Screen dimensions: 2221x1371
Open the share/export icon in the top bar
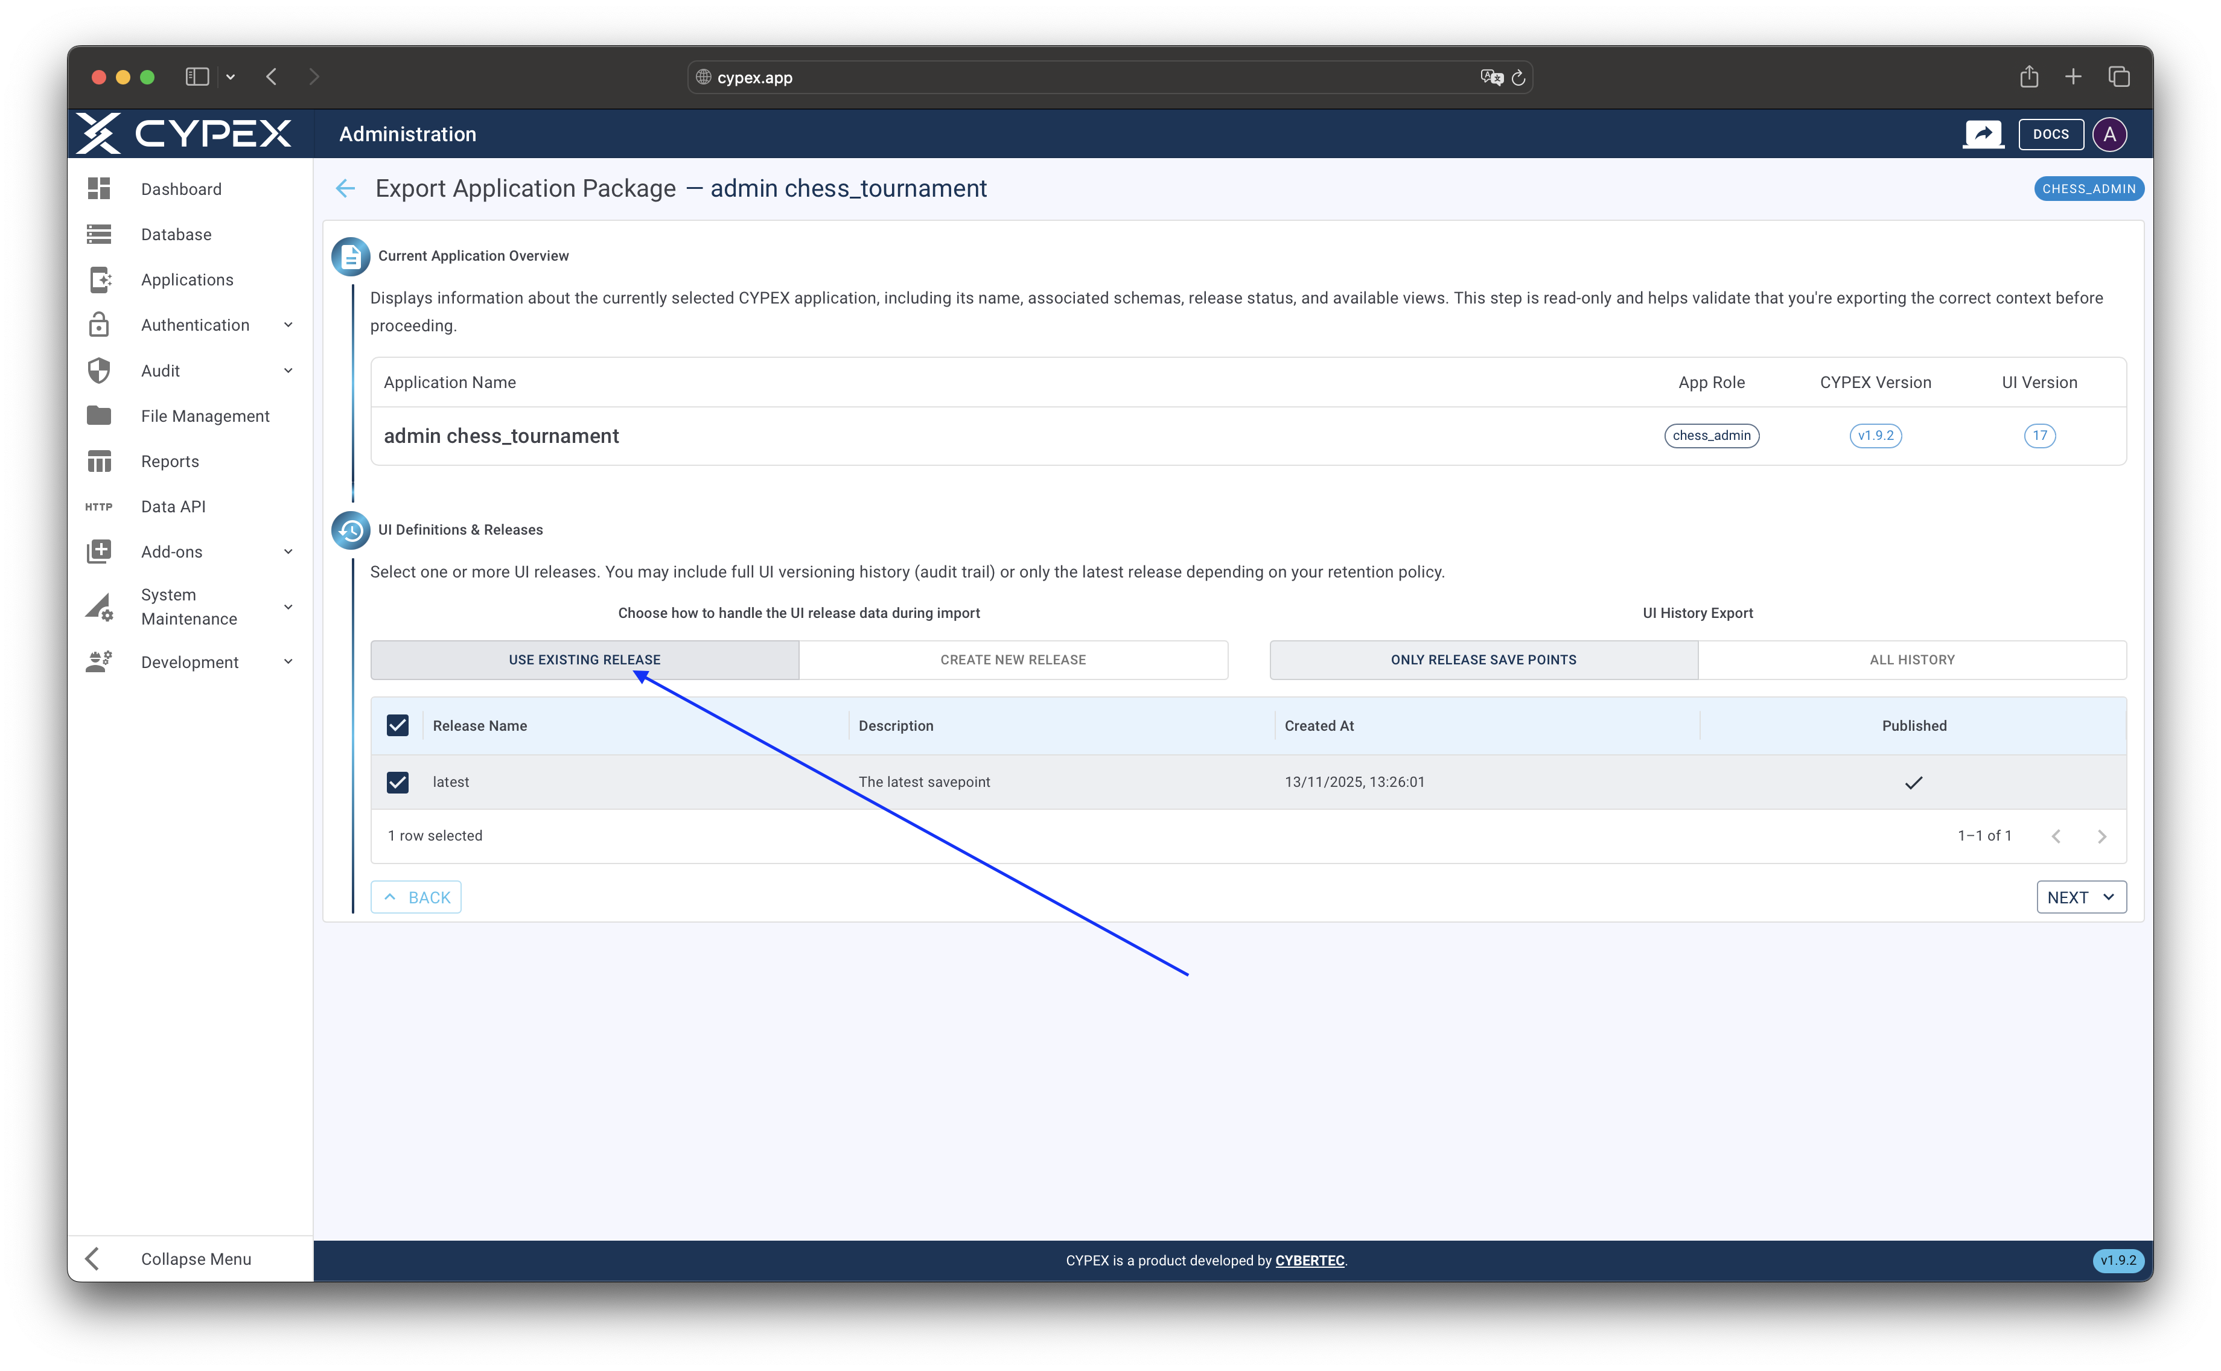coord(1983,133)
